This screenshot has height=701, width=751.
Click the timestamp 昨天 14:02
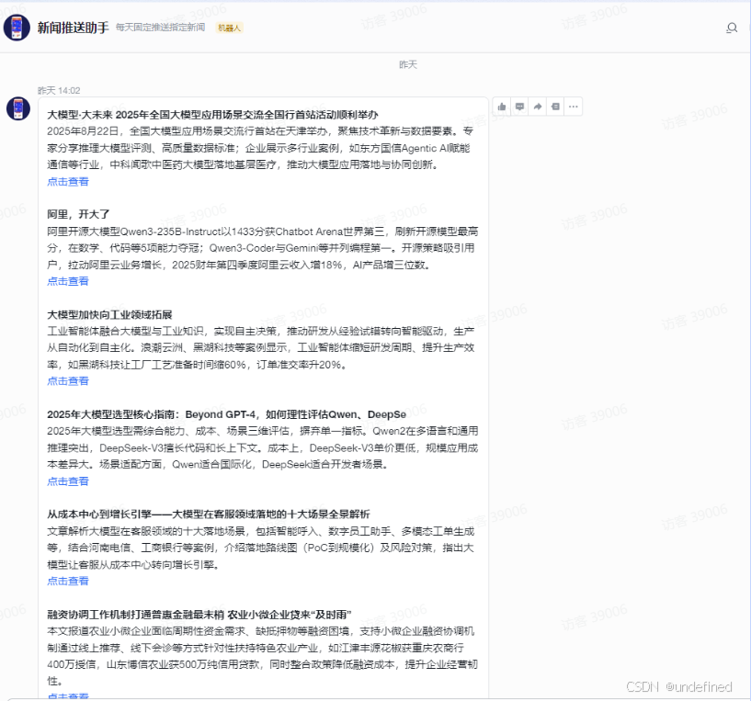[x=59, y=91]
